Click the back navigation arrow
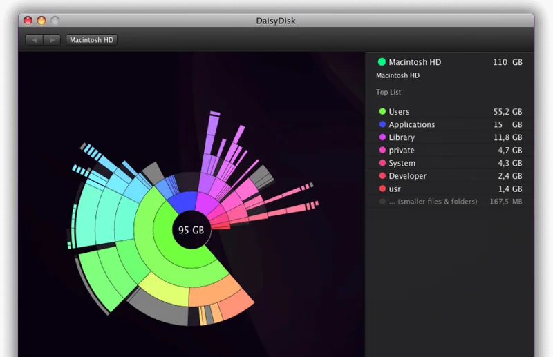 click(x=35, y=40)
